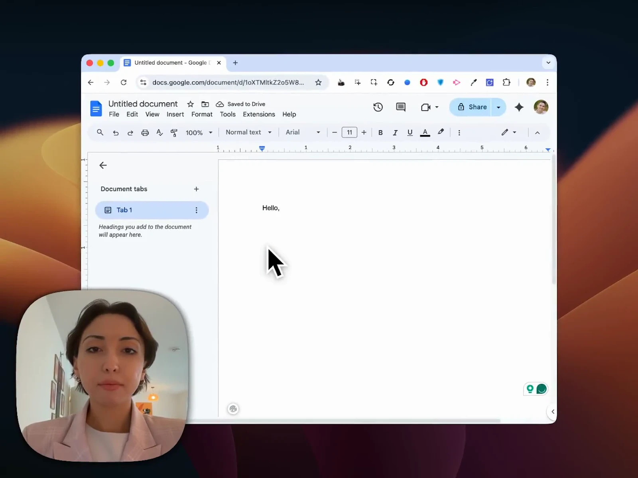
Task: Open the Chrome three-dot menu
Action: coord(547,82)
